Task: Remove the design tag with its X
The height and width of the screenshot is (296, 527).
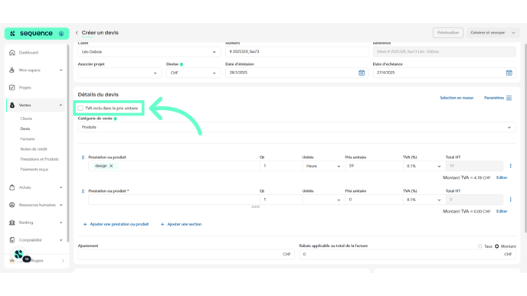Action: [x=111, y=166]
